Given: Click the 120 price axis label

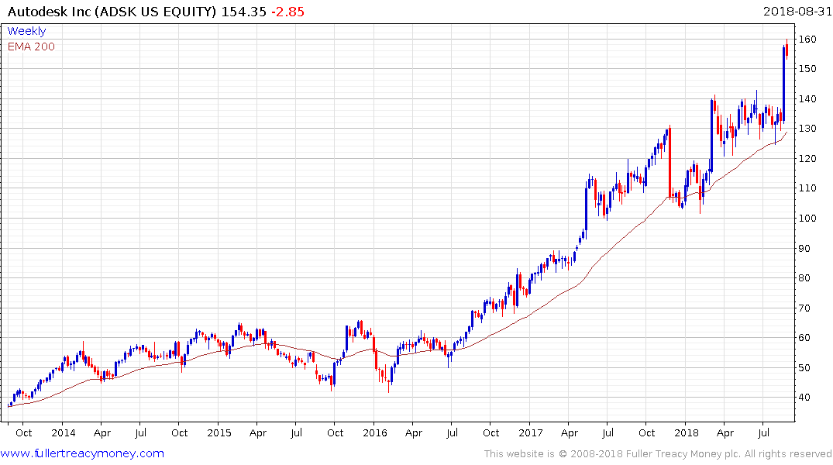Looking at the screenshot, I should coord(807,158).
